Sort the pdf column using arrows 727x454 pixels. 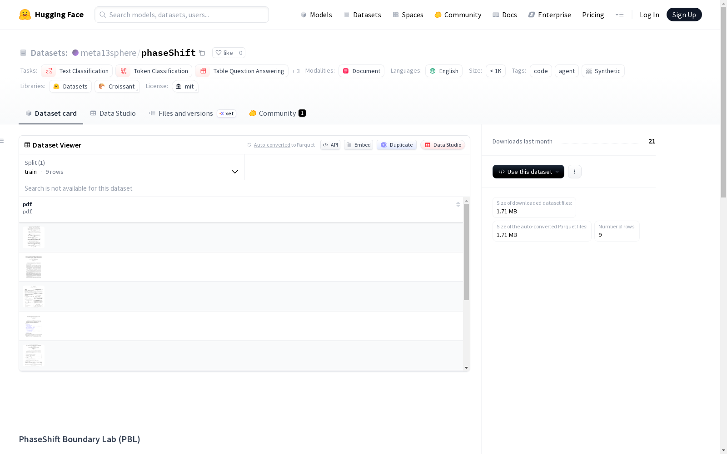(458, 204)
